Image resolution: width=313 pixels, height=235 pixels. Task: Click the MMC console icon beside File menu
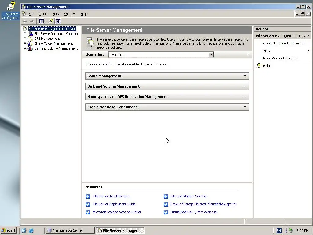click(x=24, y=14)
